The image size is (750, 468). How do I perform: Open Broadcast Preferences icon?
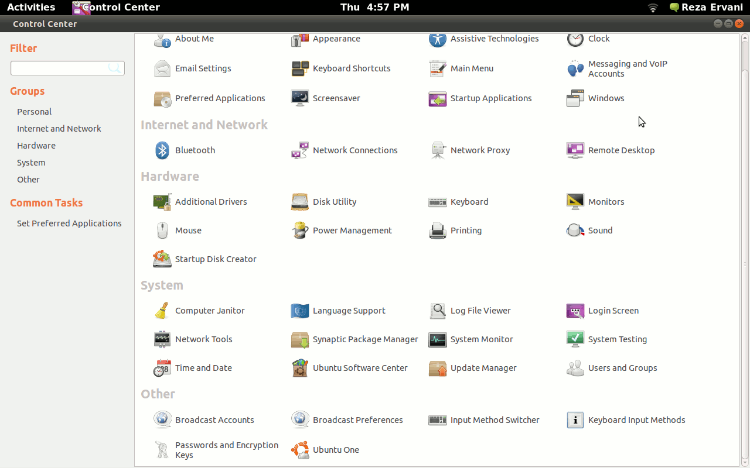[x=300, y=420]
